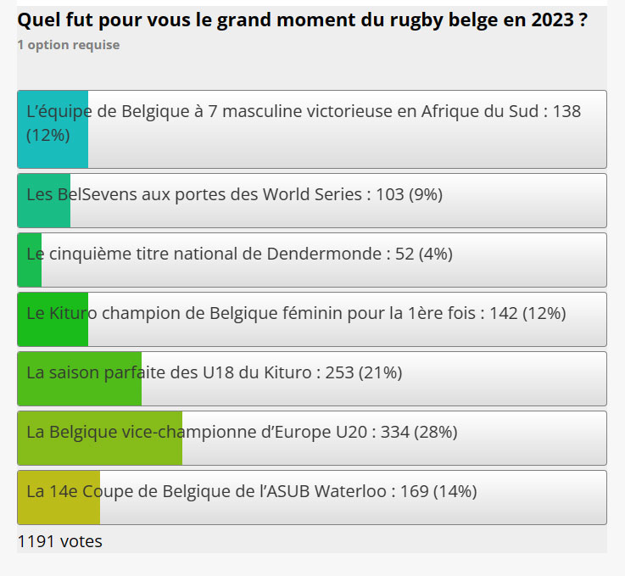Click the poll question heading about rugby belge
The height and width of the screenshot is (576, 625).
[x=302, y=20]
